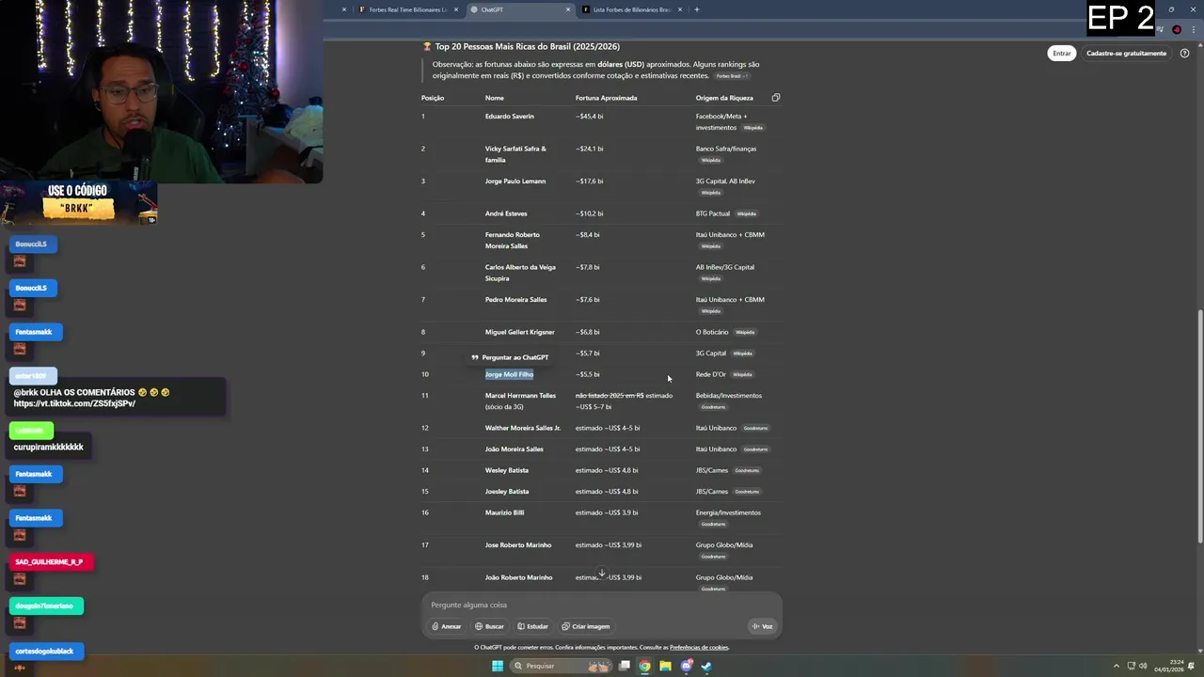Click Cadastre-se gratuitamente button
The image size is (1204, 677).
1126,54
